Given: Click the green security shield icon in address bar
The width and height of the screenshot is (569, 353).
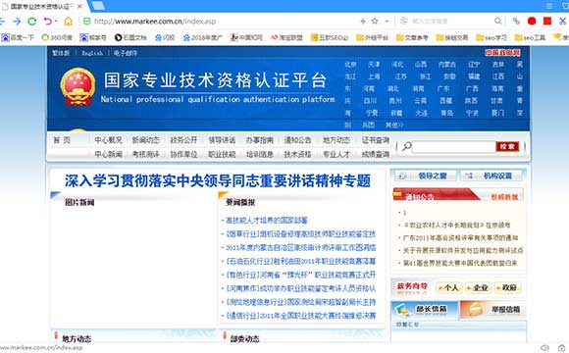Looking at the screenshot, I should (87, 22).
